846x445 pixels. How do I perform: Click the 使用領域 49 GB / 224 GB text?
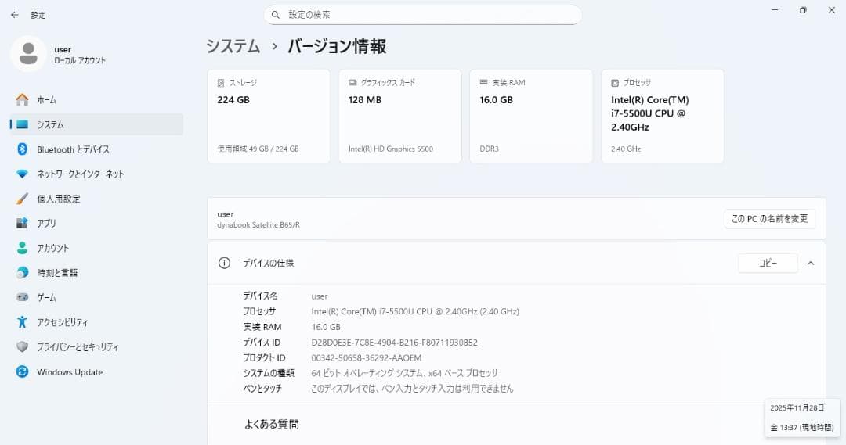(258, 149)
